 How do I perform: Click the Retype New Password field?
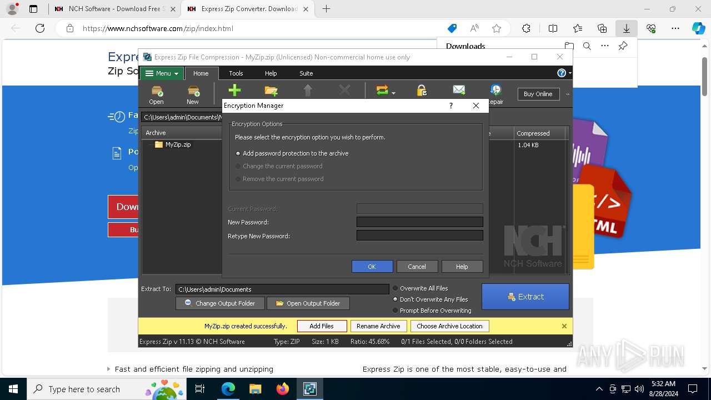pos(419,236)
